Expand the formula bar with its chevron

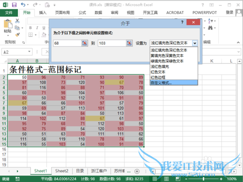[x=239, y=52]
